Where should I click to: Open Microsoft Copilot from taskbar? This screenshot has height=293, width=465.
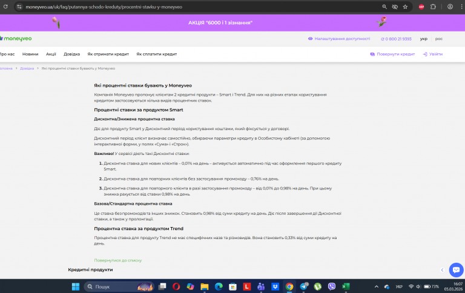[190, 286]
